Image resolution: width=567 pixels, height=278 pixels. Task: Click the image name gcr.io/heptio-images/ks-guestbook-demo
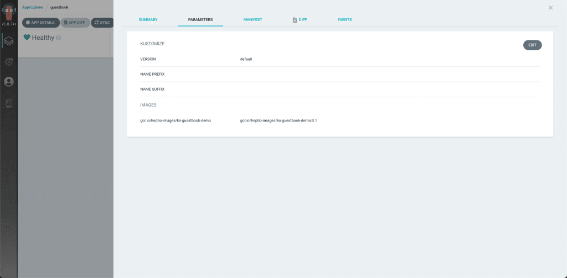pyautogui.click(x=176, y=120)
